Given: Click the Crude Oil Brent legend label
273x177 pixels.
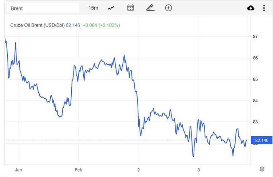Looking at the screenshot, I should [x=37, y=25].
